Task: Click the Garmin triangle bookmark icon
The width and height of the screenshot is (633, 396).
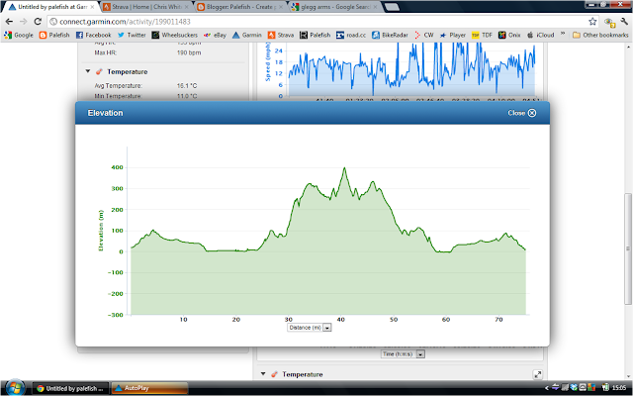Action: point(236,36)
